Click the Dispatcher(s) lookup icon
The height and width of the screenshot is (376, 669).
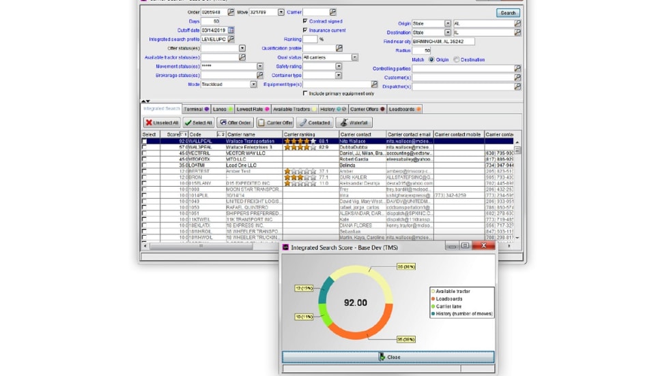coord(517,87)
